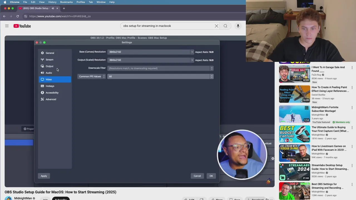Open 'How to Livestream Games on iPad' title

coord(329,148)
